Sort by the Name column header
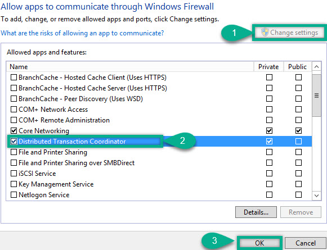 [130, 67]
